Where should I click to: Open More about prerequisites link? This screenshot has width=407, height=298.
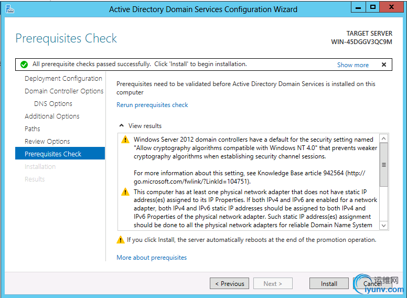click(x=152, y=258)
